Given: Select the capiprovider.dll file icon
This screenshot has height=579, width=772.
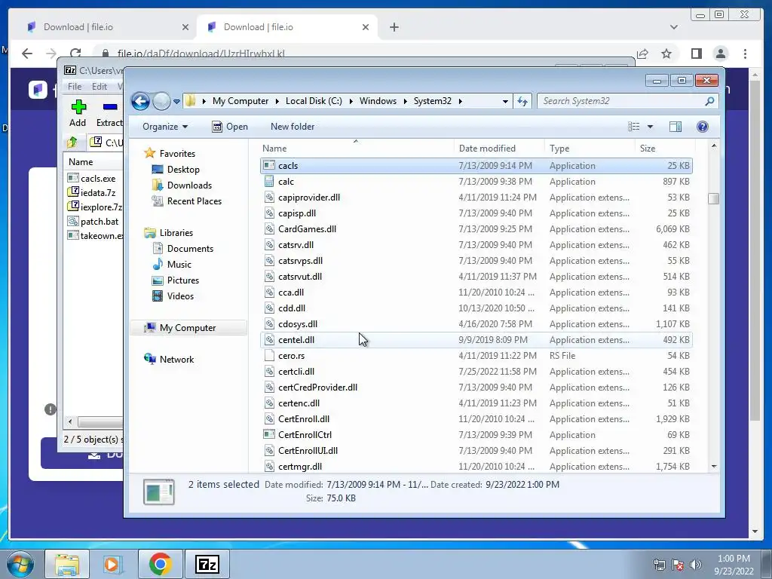Looking at the screenshot, I should pos(269,198).
